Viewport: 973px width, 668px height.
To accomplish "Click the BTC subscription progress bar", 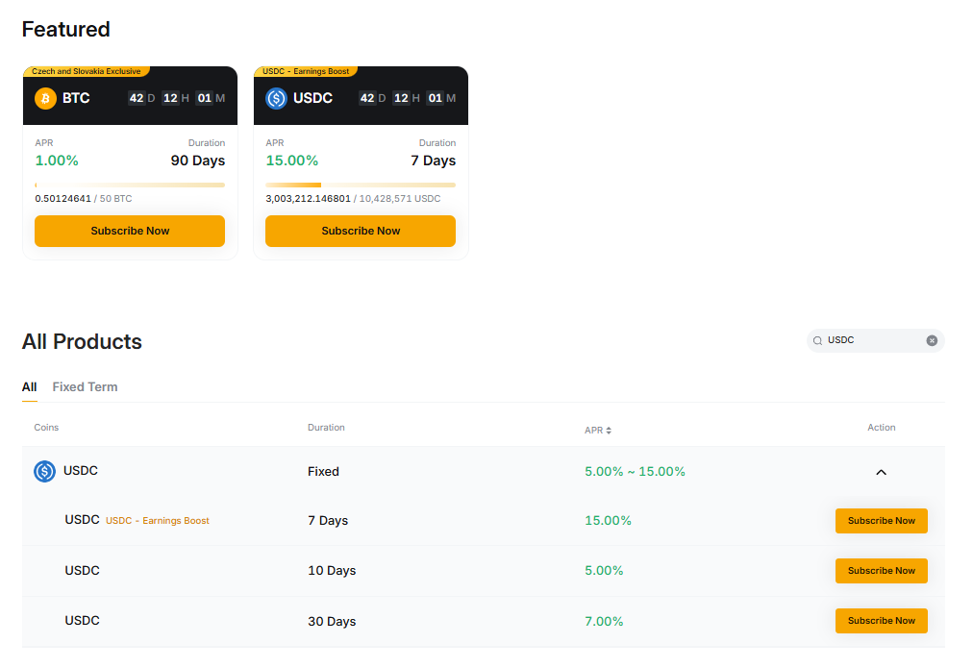I will tap(130, 185).
